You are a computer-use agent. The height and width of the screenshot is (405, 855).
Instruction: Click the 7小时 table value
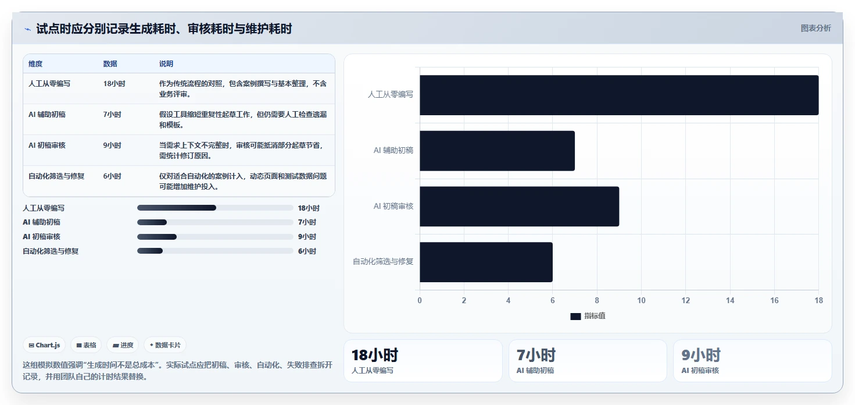pyautogui.click(x=112, y=115)
